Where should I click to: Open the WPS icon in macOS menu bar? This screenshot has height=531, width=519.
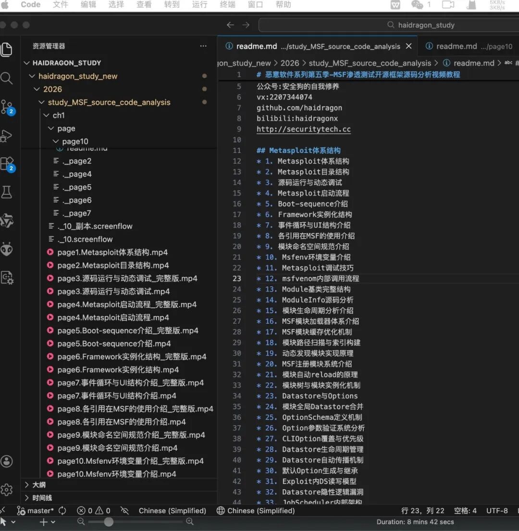coord(395,5)
